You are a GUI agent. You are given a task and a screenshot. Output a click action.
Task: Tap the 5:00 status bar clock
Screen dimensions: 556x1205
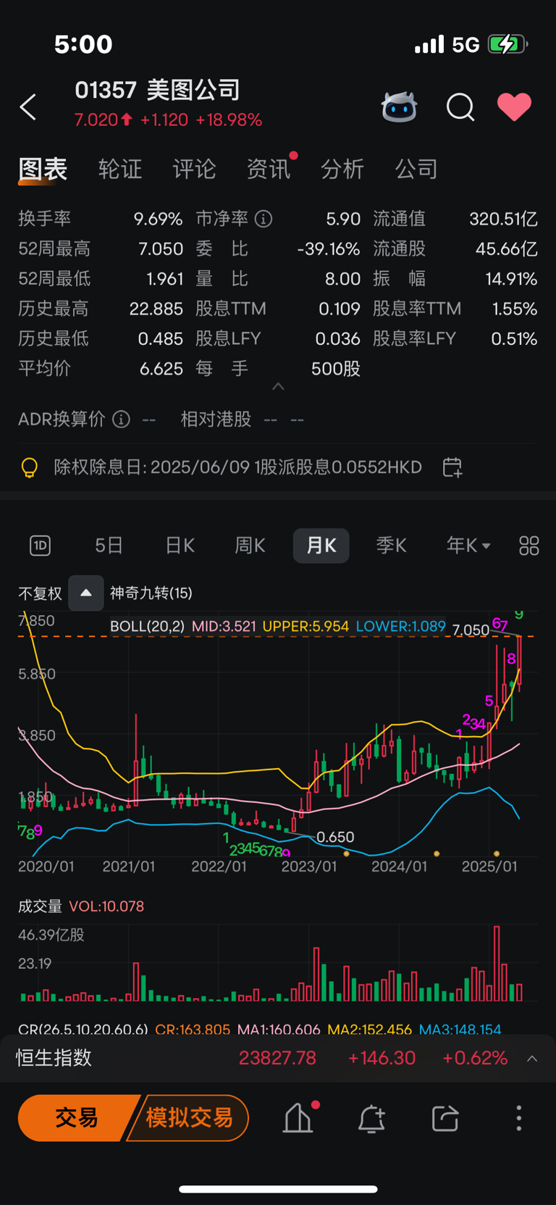83,44
